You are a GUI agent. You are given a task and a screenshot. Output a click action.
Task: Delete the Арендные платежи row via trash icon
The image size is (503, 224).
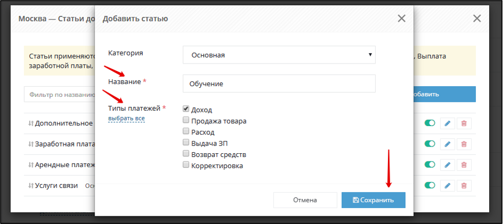[464, 165]
